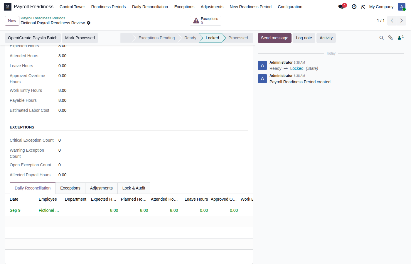Open My Company switcher
The height and width of the screenshot is (264, 411).
(x=381, y=6)
